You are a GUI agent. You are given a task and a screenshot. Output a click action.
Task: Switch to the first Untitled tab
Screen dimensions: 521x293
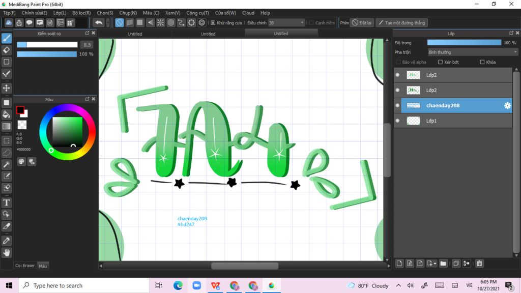click(135, 34)
